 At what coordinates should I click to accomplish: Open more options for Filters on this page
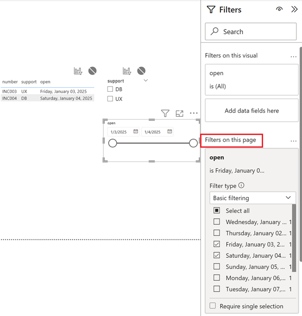293,141
